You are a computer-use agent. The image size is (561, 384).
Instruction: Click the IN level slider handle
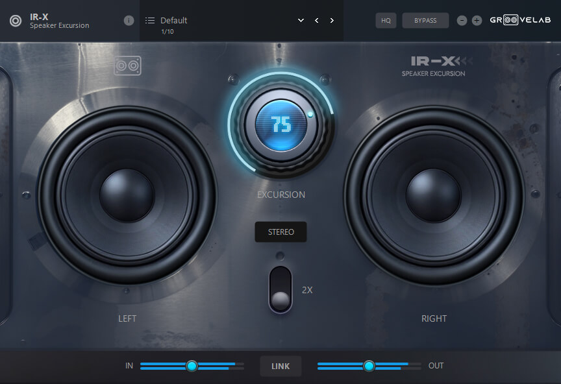coord(192,366)
